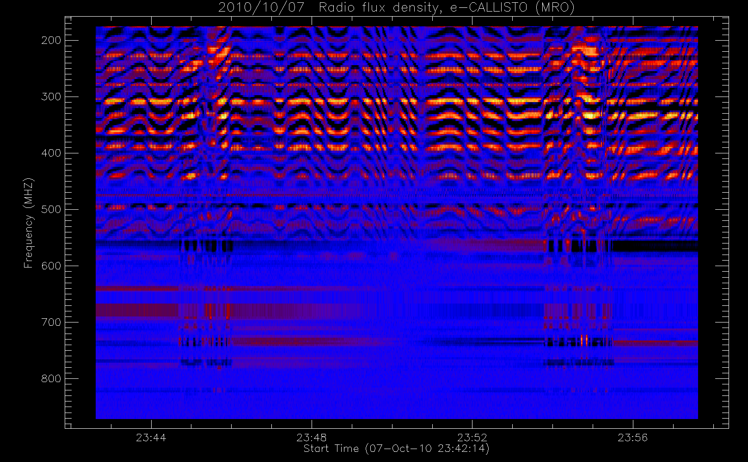Click the 200 frequency tick label
Viewport: 748px width, 462px height.
coord(51,40)
